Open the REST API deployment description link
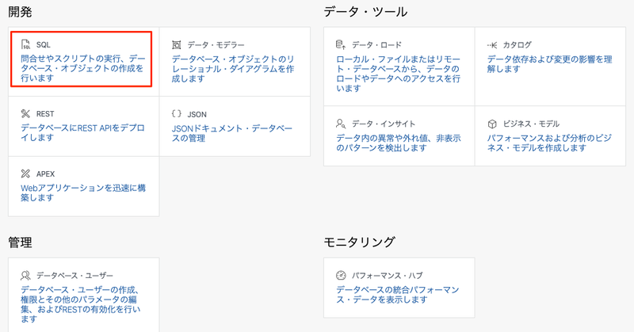The height and width of the screenshot is (332, 634). point(82,132)
